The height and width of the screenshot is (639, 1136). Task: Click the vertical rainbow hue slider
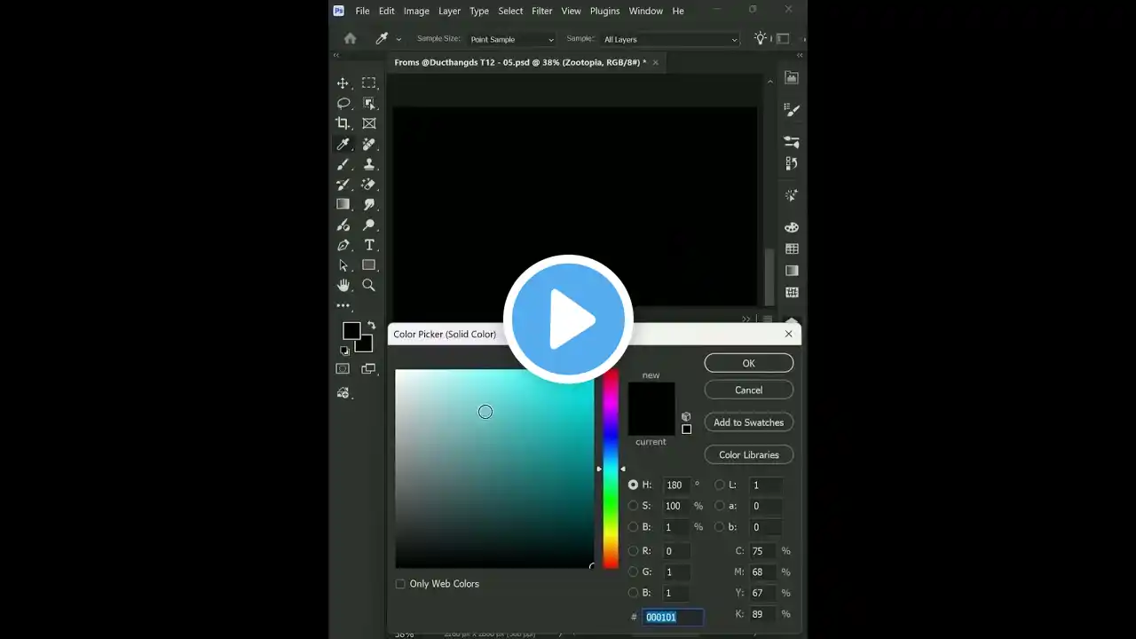pos(611,469)
